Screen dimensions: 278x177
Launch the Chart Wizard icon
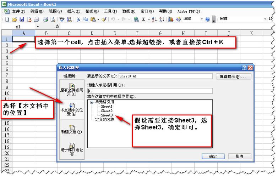coord(171,19)
